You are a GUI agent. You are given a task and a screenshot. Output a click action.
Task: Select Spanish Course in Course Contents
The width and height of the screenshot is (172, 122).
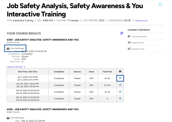138,49
